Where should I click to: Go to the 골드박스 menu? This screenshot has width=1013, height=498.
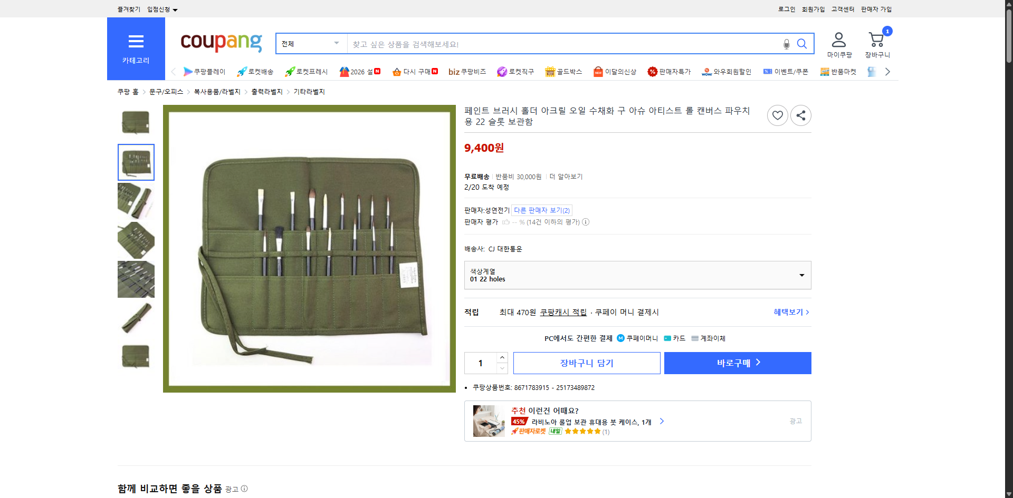coord(563,72)
